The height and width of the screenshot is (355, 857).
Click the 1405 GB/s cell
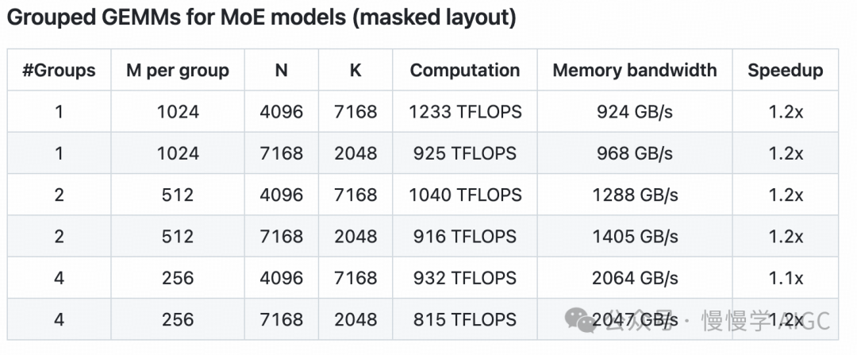coord(635,236)
